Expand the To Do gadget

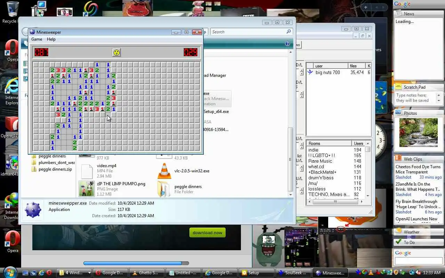click(419, 242)
